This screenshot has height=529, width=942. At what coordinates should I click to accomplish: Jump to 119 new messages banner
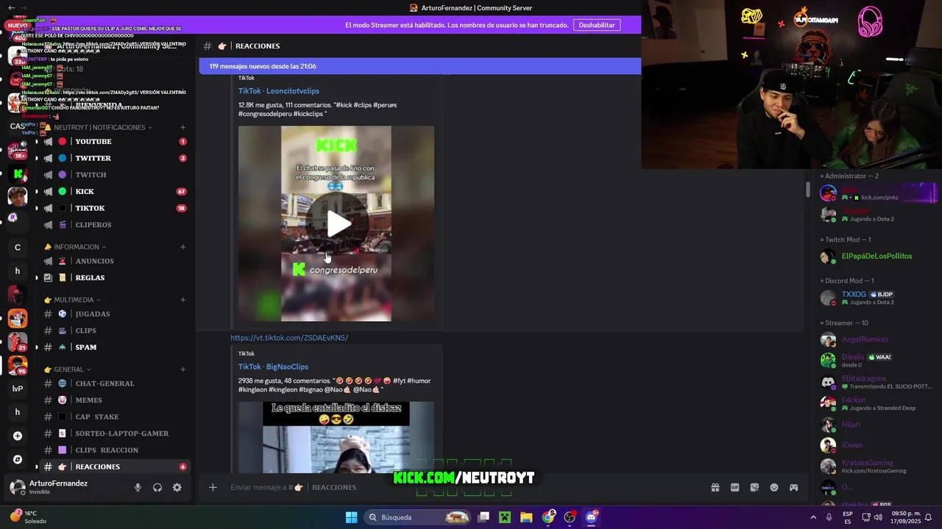click(x=419, y=66)
